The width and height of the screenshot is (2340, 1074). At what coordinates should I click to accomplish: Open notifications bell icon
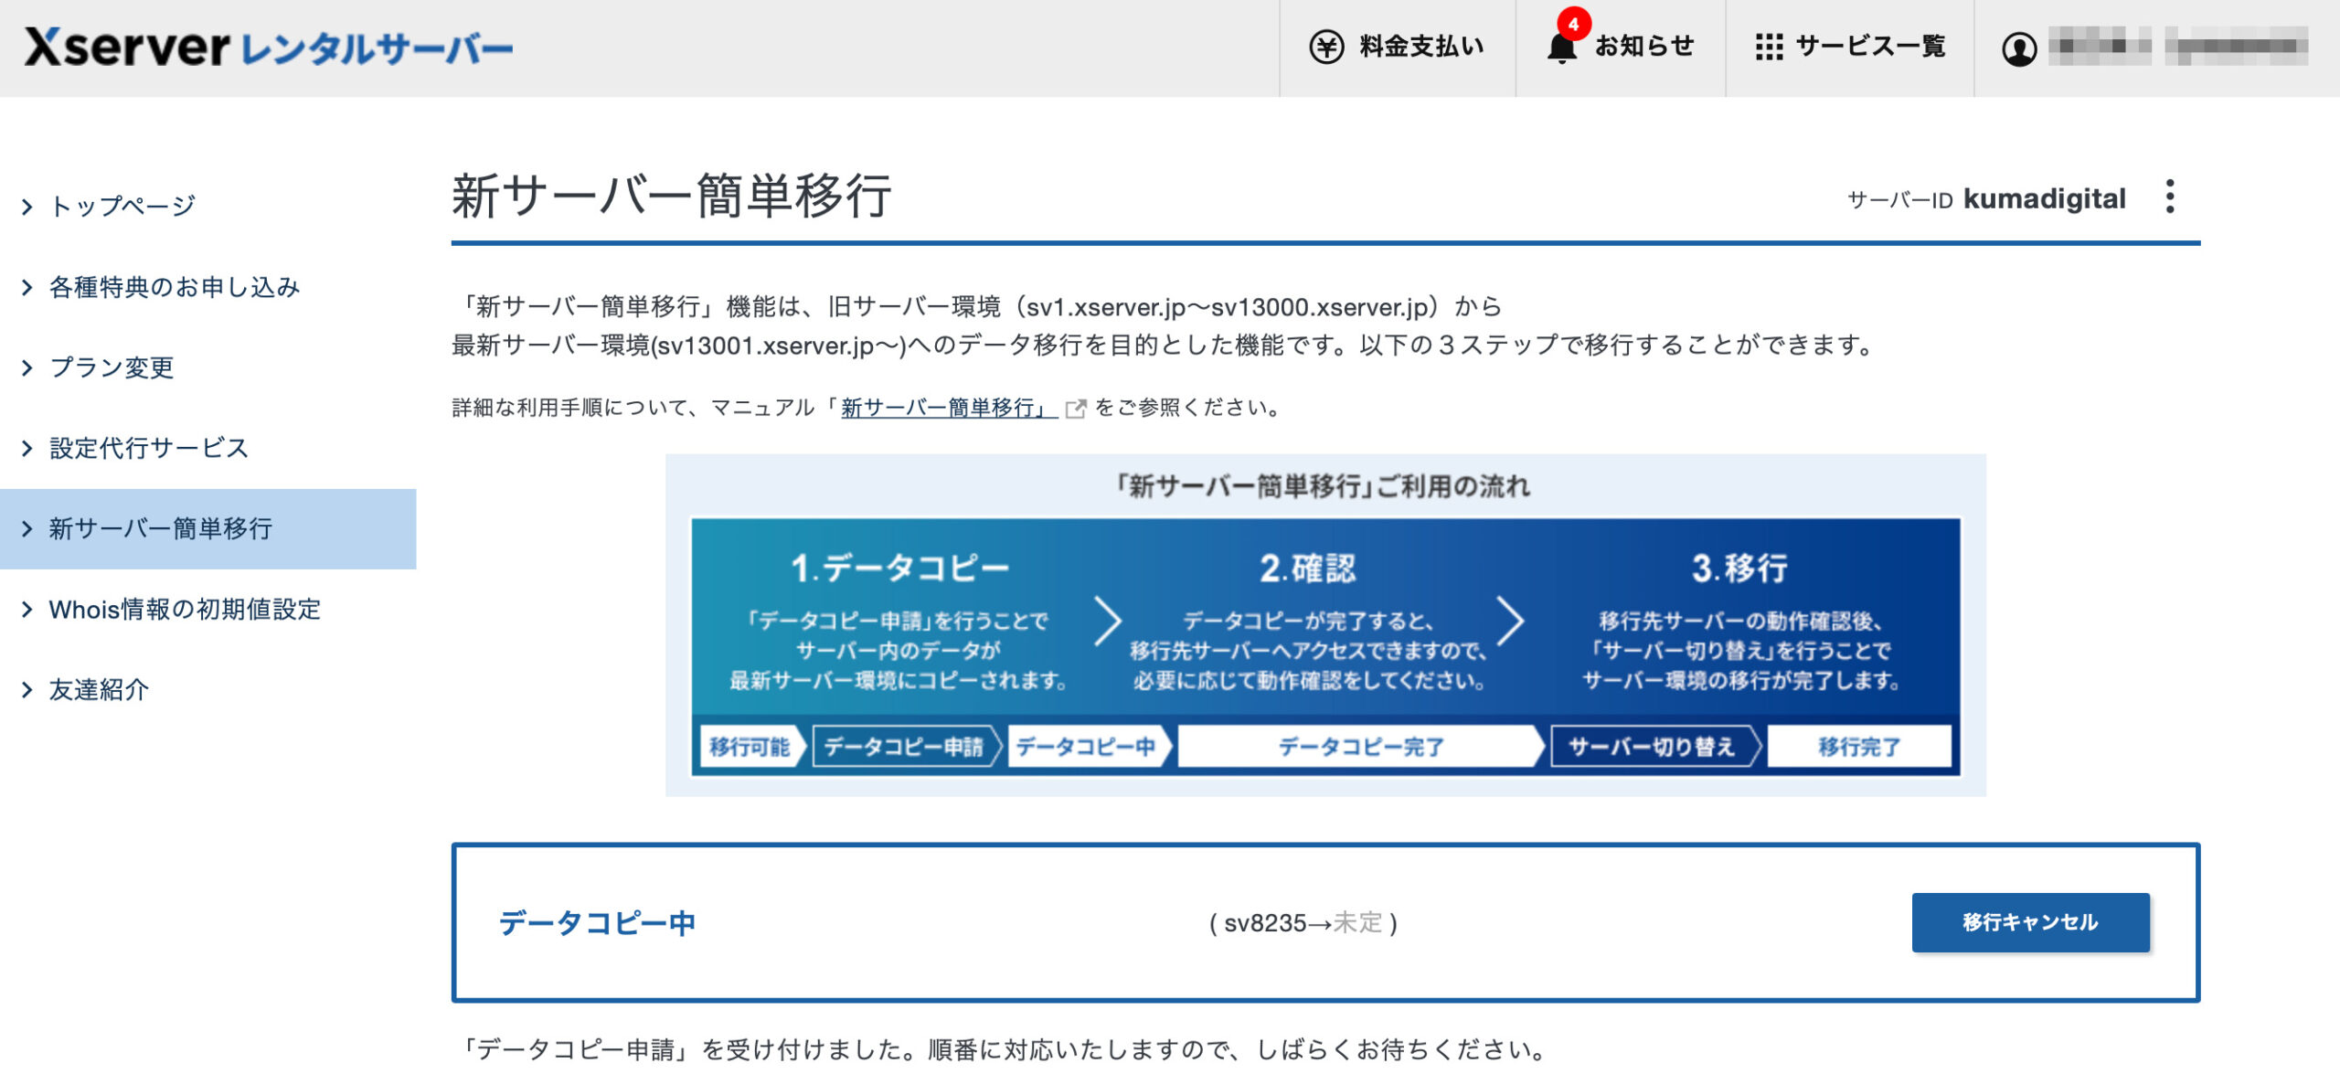click(1561, 48)
